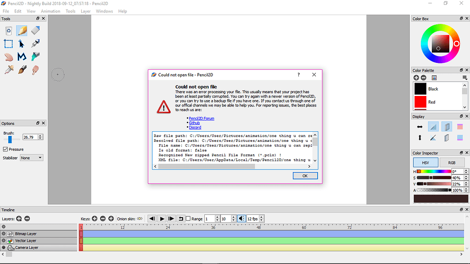Increase the range end value

(234, 217)
